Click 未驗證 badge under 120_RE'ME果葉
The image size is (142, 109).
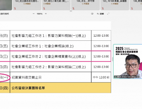point(115,4)
